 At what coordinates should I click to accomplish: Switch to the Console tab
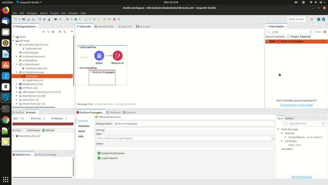click(x=129, y=113)
